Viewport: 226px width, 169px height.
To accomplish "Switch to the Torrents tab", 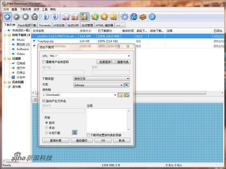I will [45, 25].
